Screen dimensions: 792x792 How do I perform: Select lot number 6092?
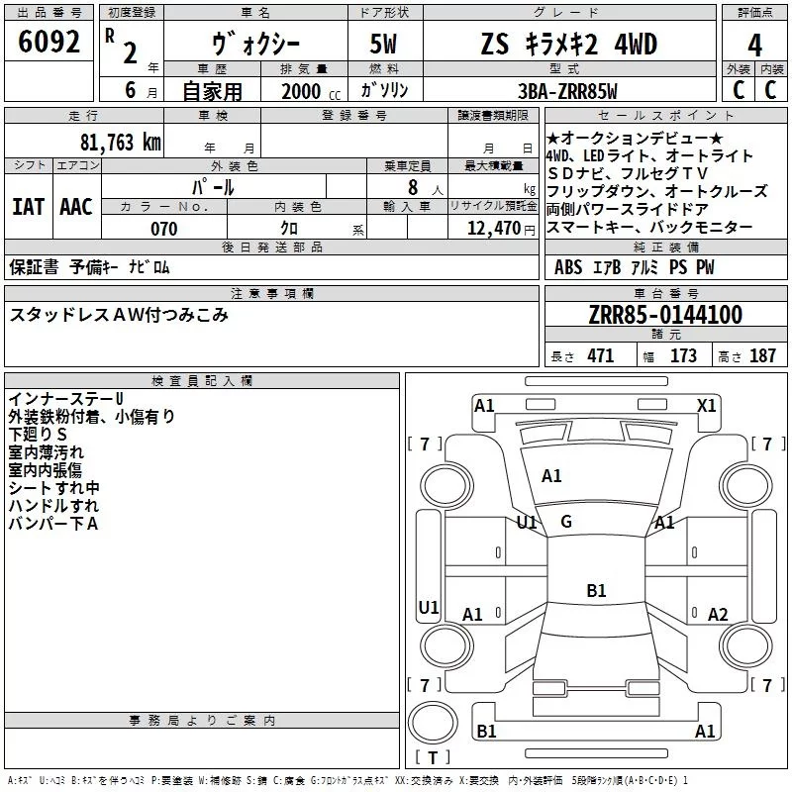tap(49, 42)
